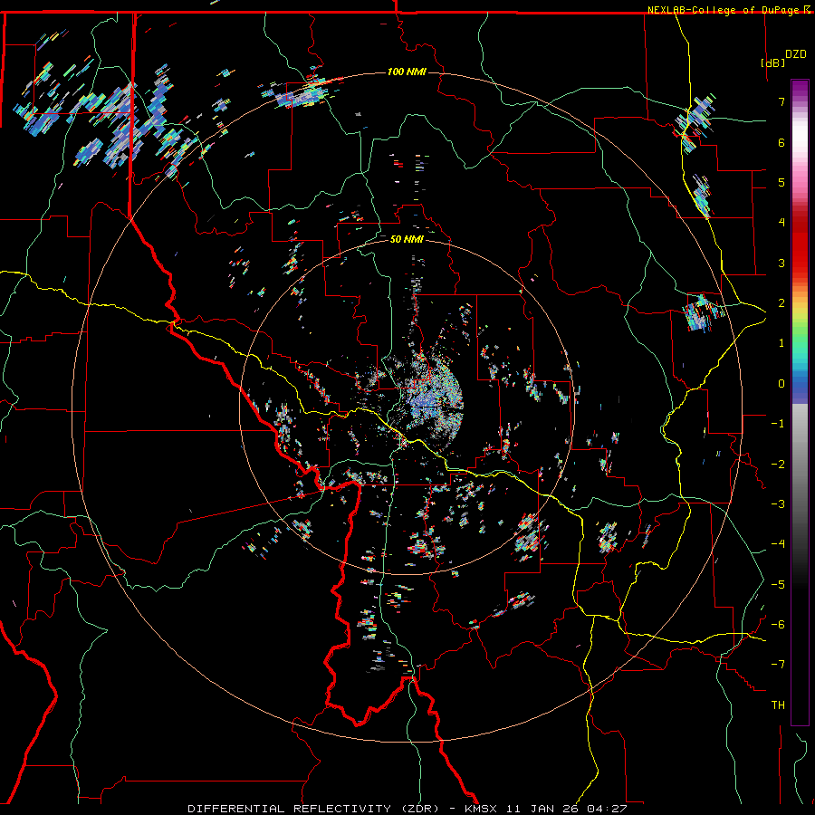This screenshot has width=815, height=815.
Task: Select legend value -3
Action: coord(778,504)
